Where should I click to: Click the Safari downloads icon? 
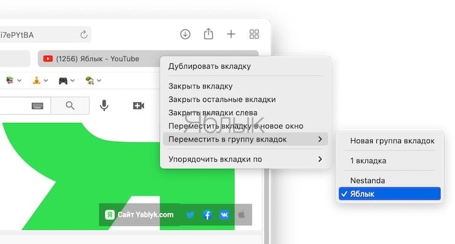point(185,34)
